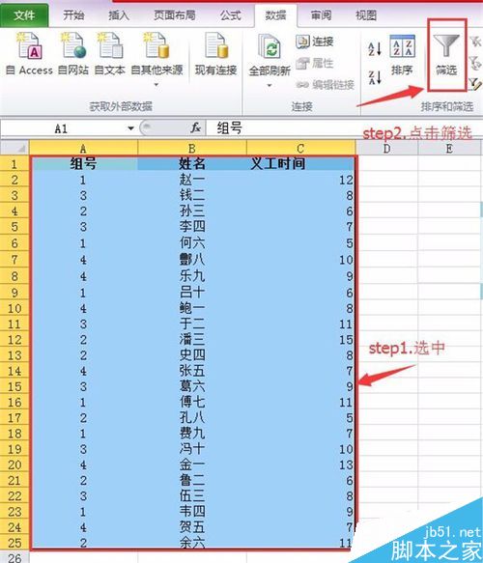
Task: Click the cell containing 吕十
Action: coord(192,293)
